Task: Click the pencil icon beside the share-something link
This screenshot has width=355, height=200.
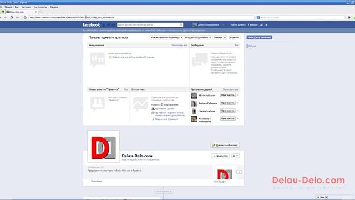Action: (110, 57)
